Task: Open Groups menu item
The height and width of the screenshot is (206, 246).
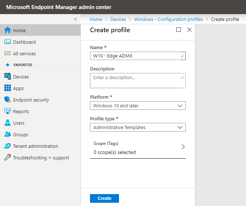Action: click(x=40, y=134)
